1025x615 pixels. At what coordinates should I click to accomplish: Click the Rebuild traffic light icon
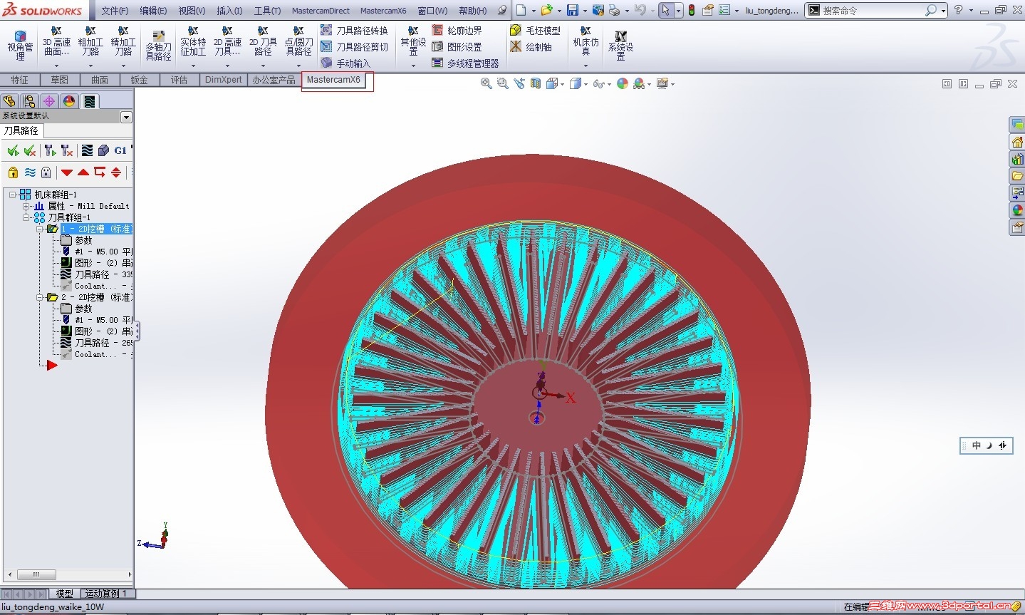pyautogui.click(x=691, y=10)
